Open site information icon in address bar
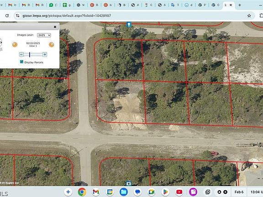 18,16
